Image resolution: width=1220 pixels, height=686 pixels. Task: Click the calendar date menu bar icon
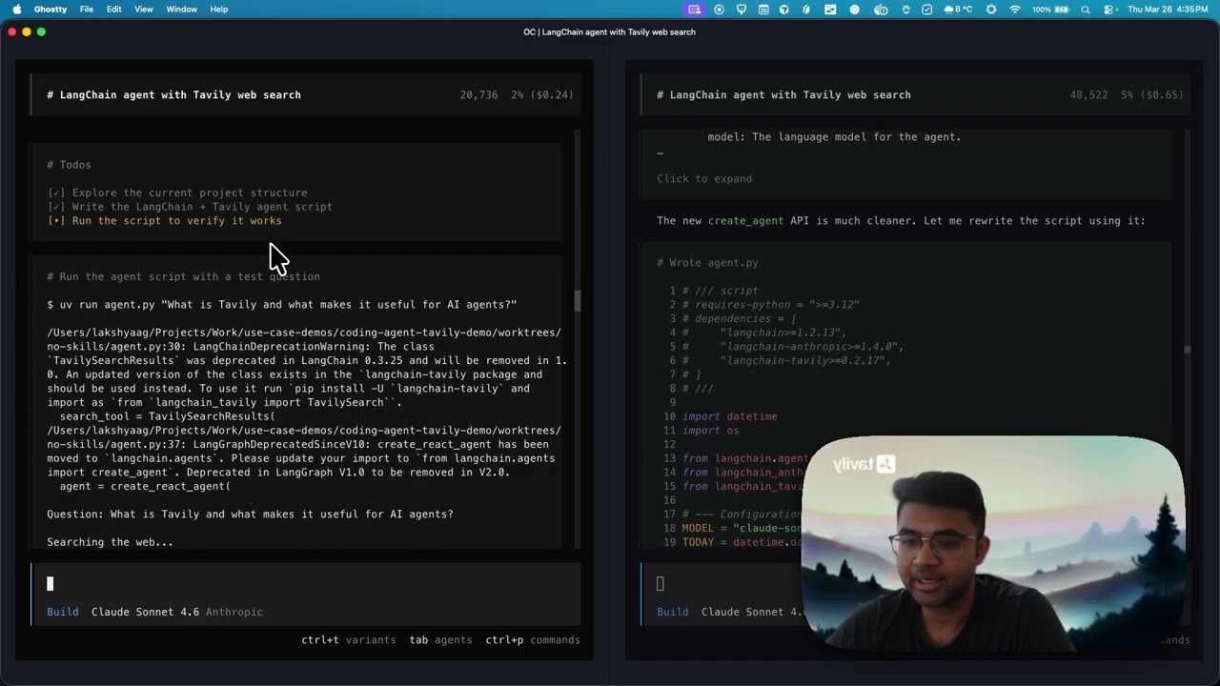763,10
